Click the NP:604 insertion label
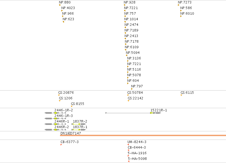The height and width of the screenshot is (163, 226). 133,81
